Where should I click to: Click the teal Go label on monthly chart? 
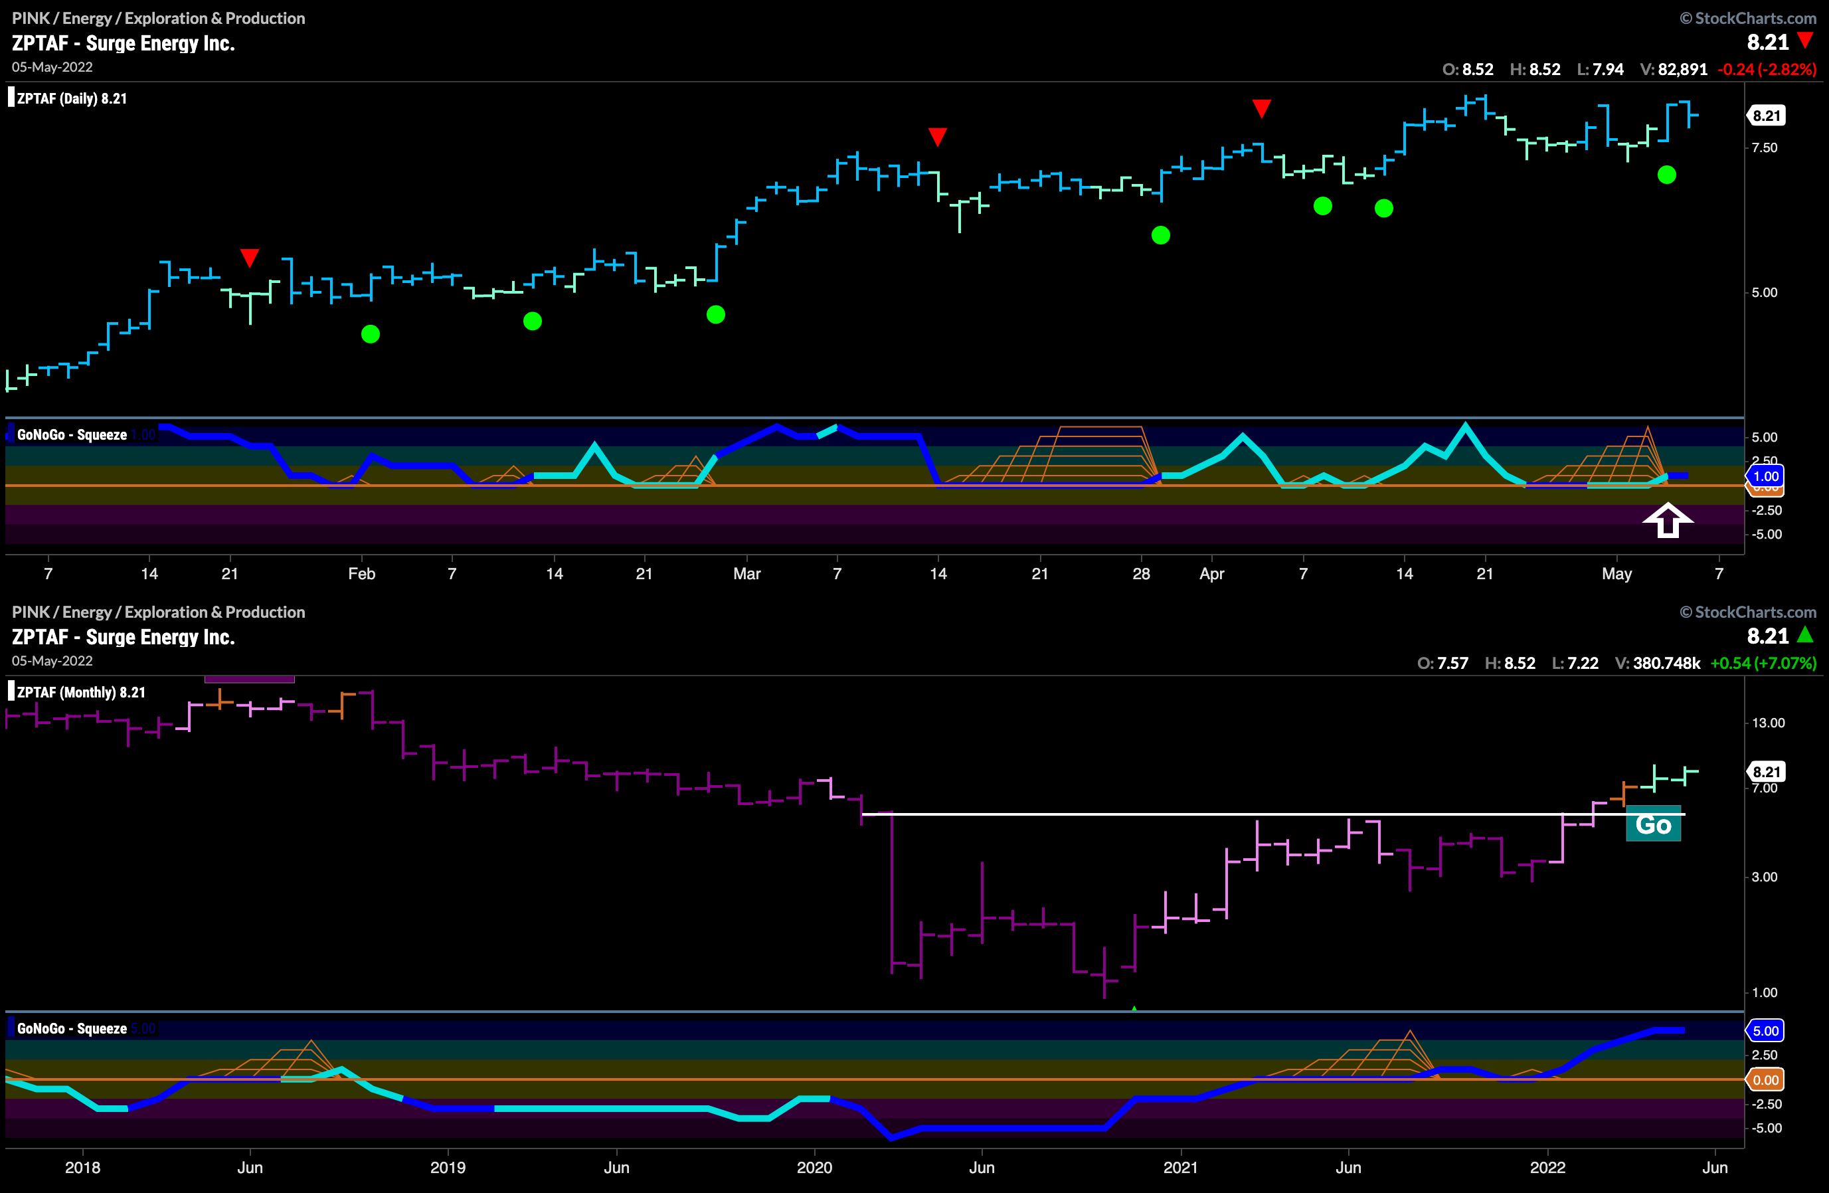[1653, 824]
